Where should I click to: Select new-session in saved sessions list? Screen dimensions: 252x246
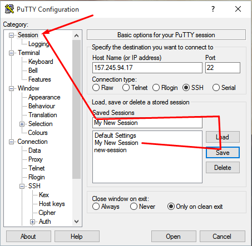[110, 150]
